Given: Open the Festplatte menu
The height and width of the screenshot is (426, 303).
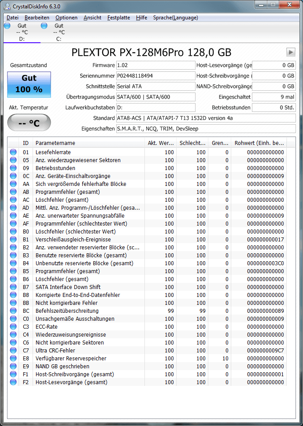Looking at the screenshot, I should coord(118,18).
